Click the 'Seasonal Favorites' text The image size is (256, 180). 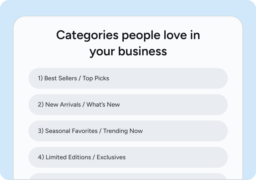point(71,131)
